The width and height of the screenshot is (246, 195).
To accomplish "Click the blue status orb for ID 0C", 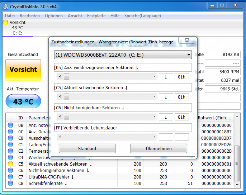I will tap(10, 132).
